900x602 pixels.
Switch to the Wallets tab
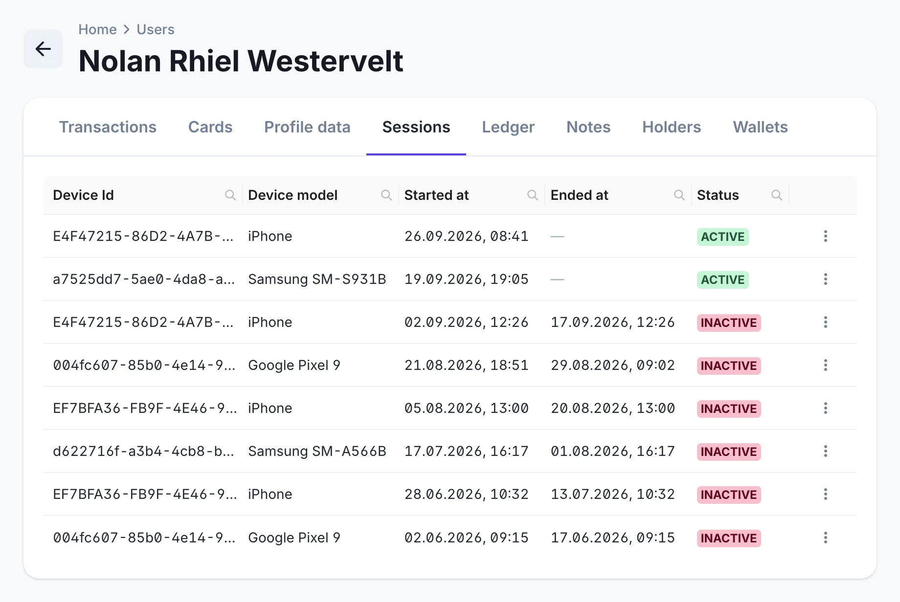[760, 127]
